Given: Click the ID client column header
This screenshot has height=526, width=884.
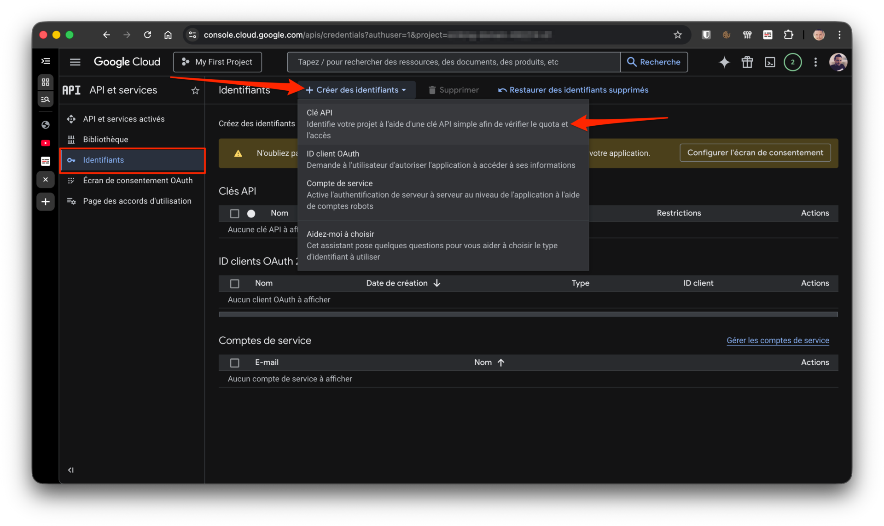Looking at the screenshot, I should coord(698,283).
